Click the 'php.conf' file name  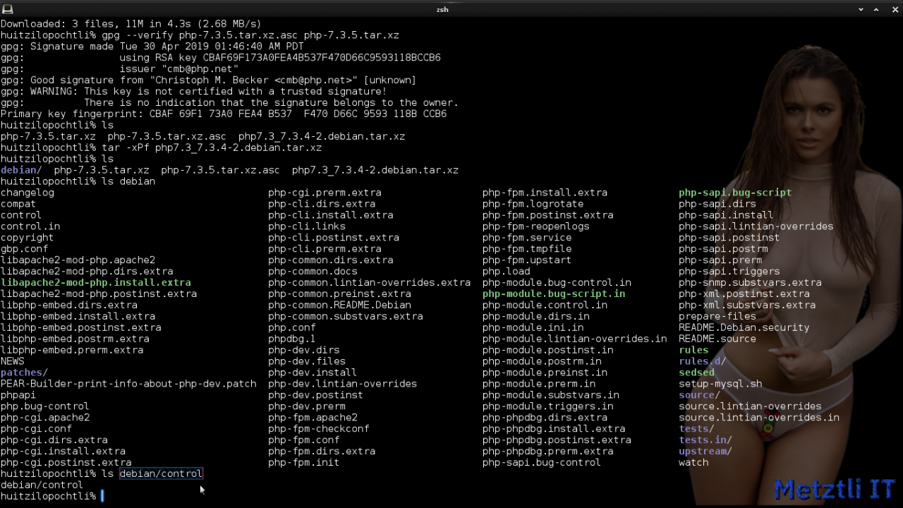[292, 327]
